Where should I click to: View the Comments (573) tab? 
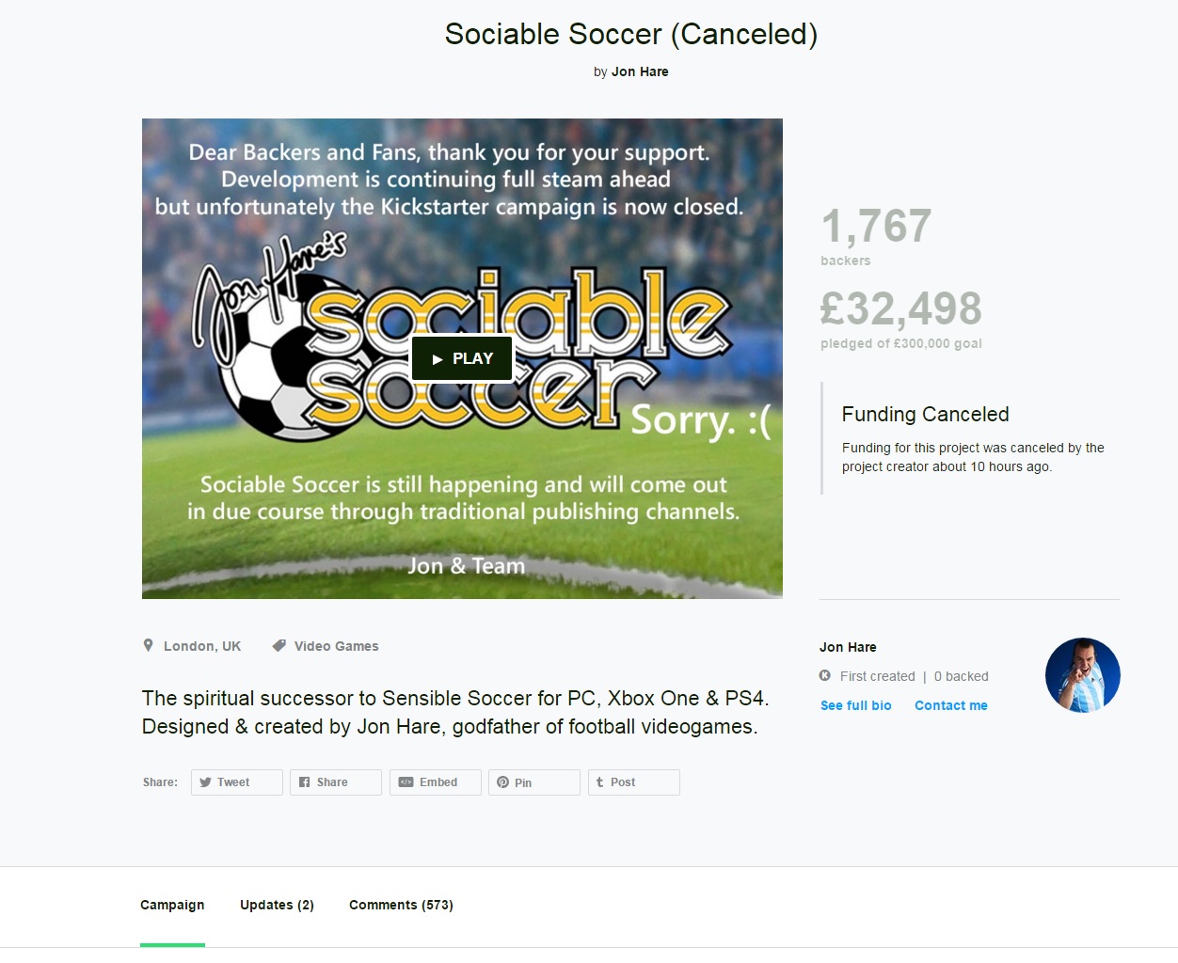(x=401, y=905)
